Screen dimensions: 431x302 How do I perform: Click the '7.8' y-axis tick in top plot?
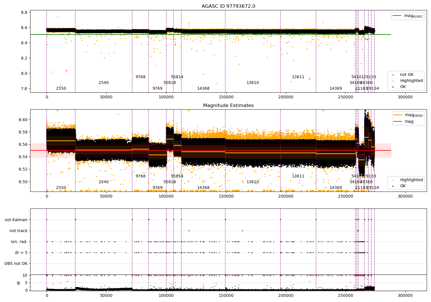[x=24, y=89]
